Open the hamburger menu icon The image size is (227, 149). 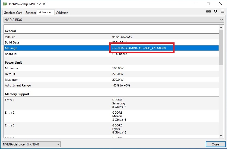tap(222, 11)
